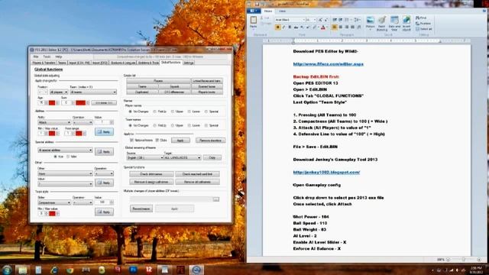Click the Team style Value field showing 100
Image resolution: width=489 pixels, height=275 pixels.
point(102,202)
